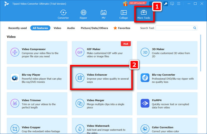Open the Ripper DVD icon
Viewport: 207px width, 134px height.
(83, 13)
